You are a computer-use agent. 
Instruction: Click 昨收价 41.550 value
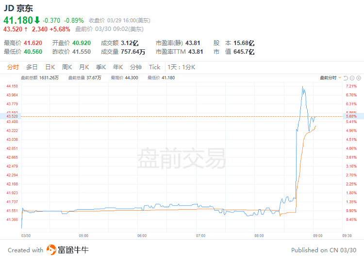tap(81, 52)
